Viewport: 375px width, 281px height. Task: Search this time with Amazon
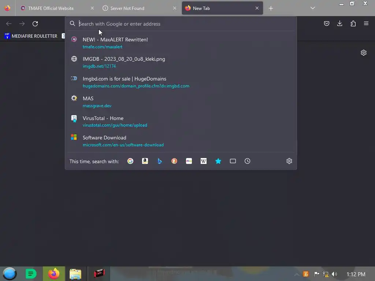point(145,161)
